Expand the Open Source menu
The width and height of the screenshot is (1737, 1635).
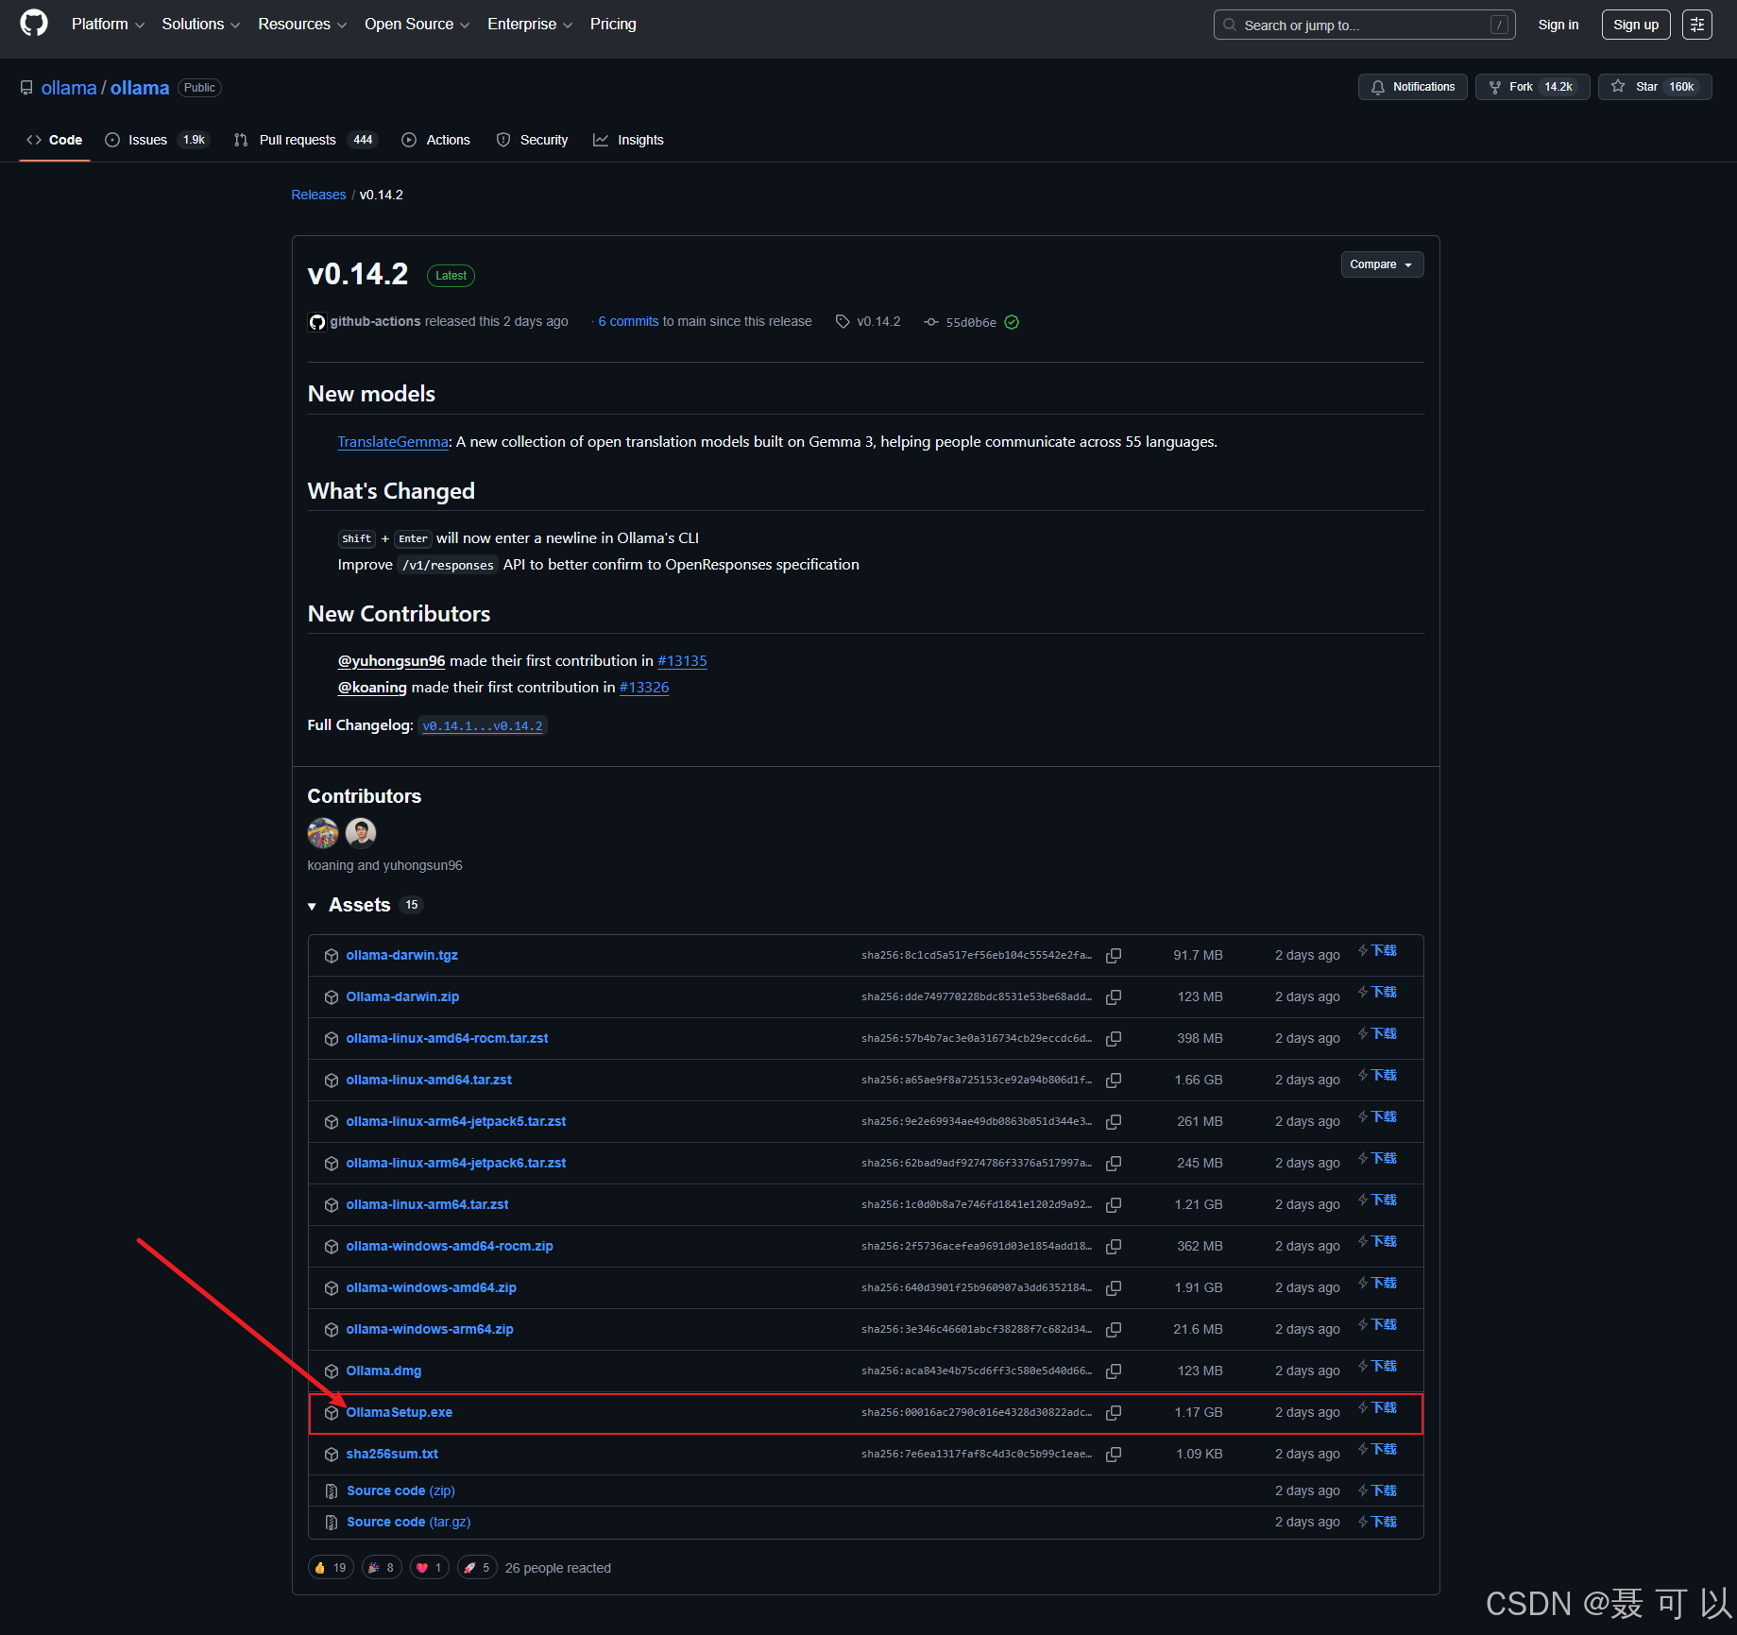tap(417, 25)
